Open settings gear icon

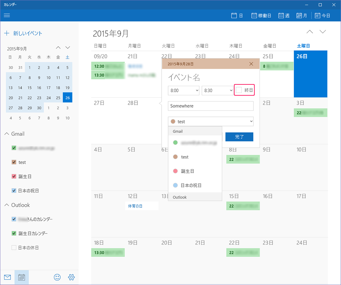coord(71,277)
